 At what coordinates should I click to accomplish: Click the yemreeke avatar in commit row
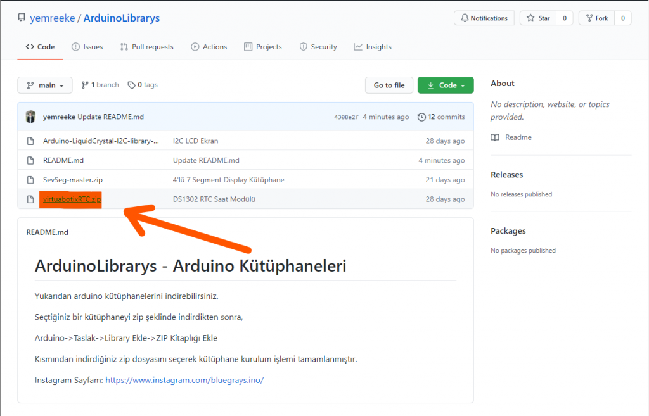[x=30, y=117]
